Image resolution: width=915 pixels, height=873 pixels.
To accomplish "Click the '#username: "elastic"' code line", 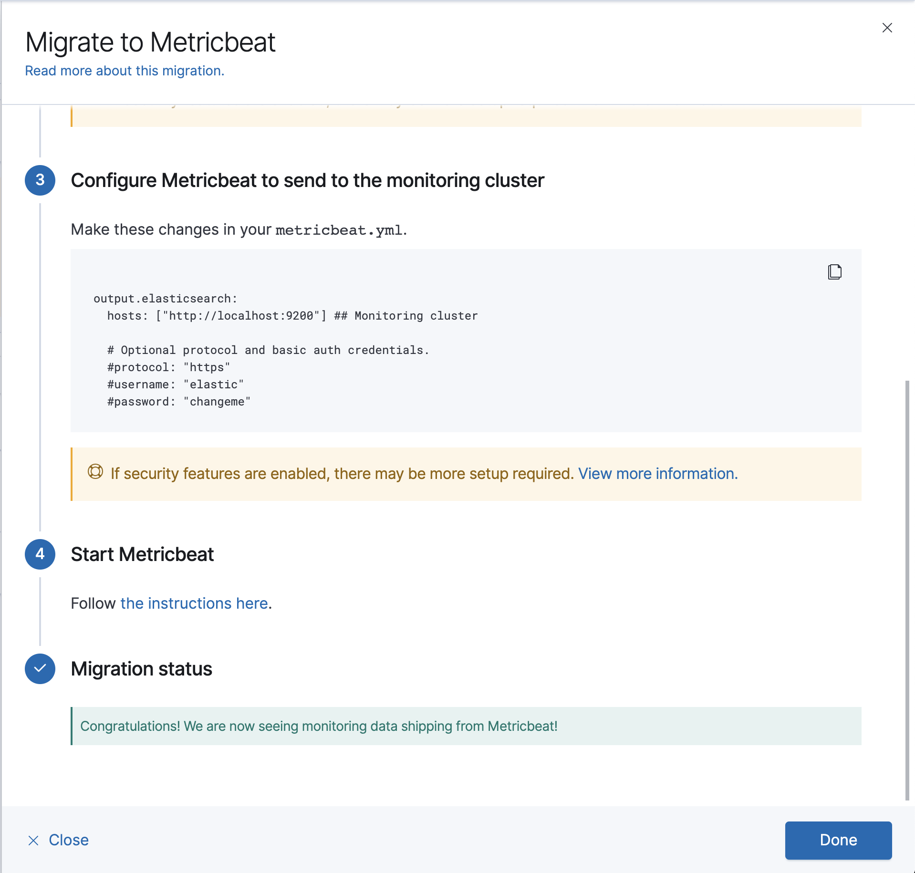I will pyautogui.click(x=176, y=385).
